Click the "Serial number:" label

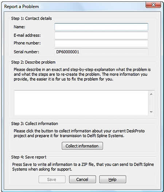pyautogui.click(x=26, y=52)
